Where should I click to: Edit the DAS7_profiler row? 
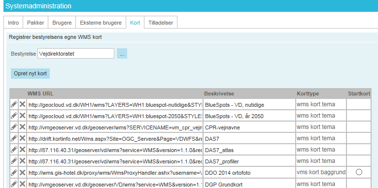coord(14,161)
